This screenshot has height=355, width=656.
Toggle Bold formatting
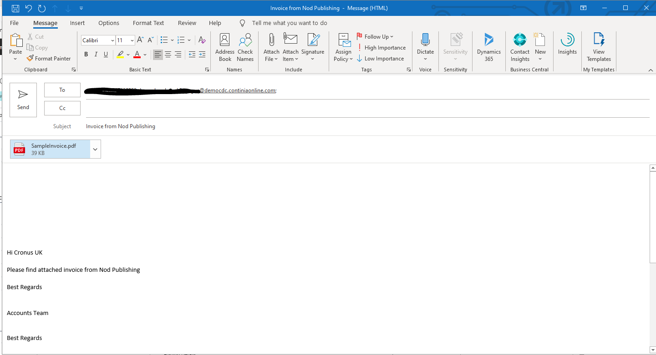(86, 55)
